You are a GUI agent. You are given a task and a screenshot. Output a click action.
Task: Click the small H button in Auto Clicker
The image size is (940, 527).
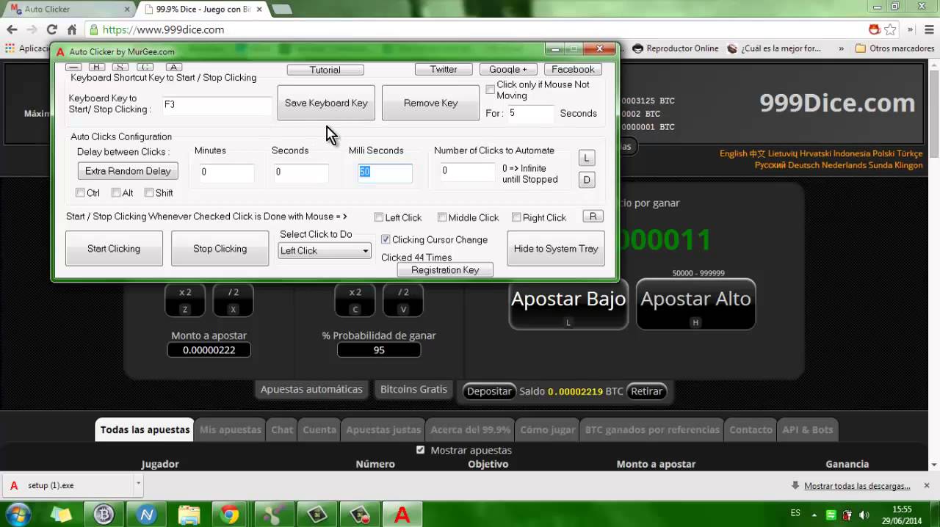pyautogui.click(x=97, y=67)
